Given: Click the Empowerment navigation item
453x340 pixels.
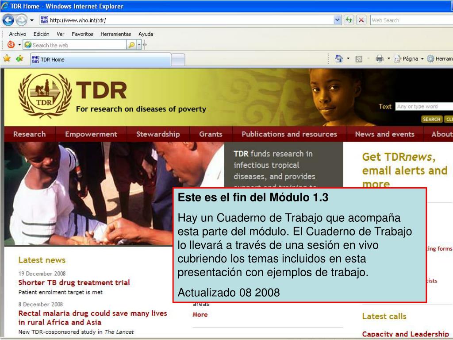Looking at the screenshot, I should pyautogui.click(x=91, y=134).
